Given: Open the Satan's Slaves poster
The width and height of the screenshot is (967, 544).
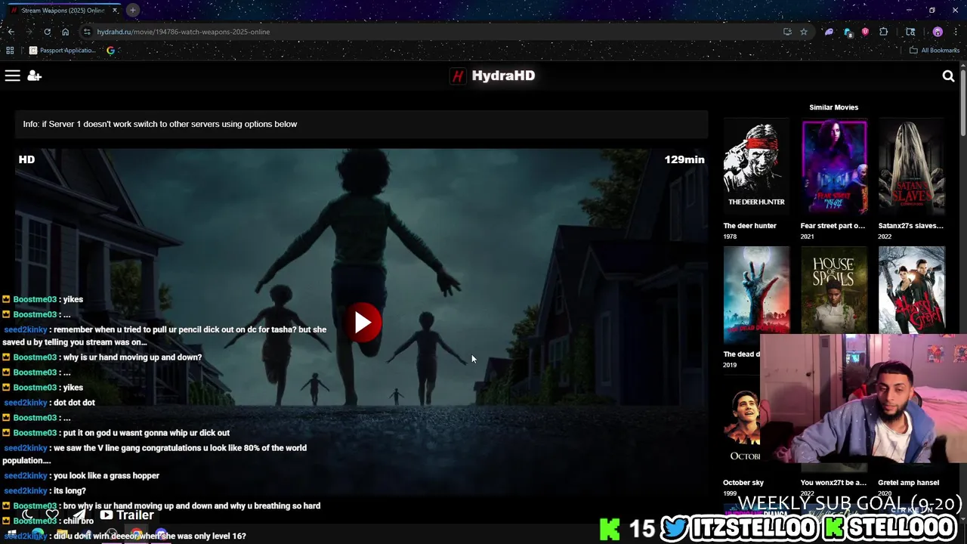Looking at the screenshot, I should coord(911,168).
